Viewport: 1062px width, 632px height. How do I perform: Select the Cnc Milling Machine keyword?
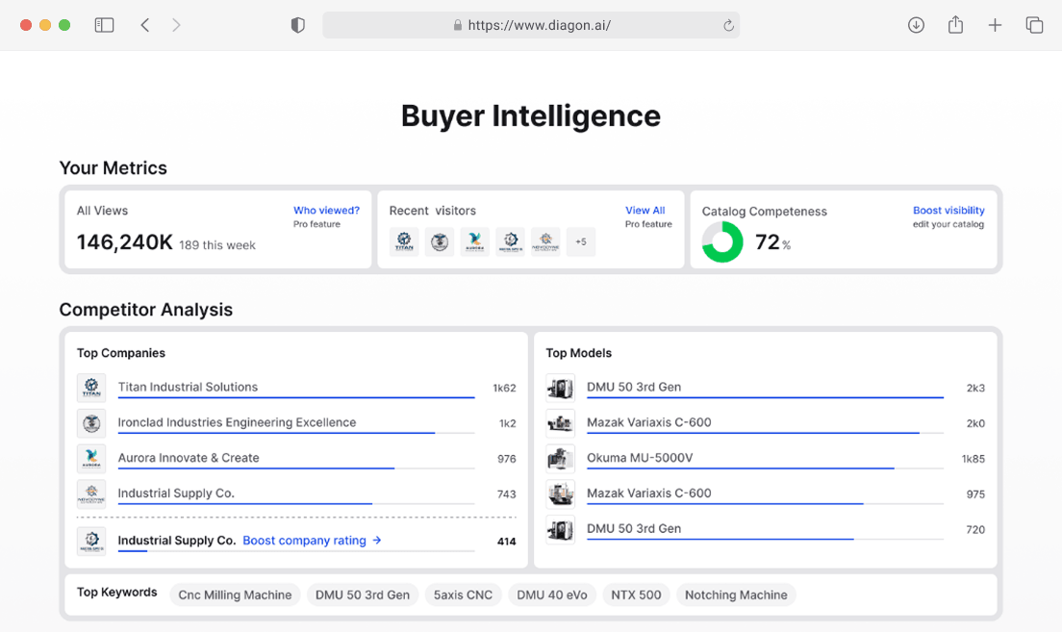tap(235, 594)
